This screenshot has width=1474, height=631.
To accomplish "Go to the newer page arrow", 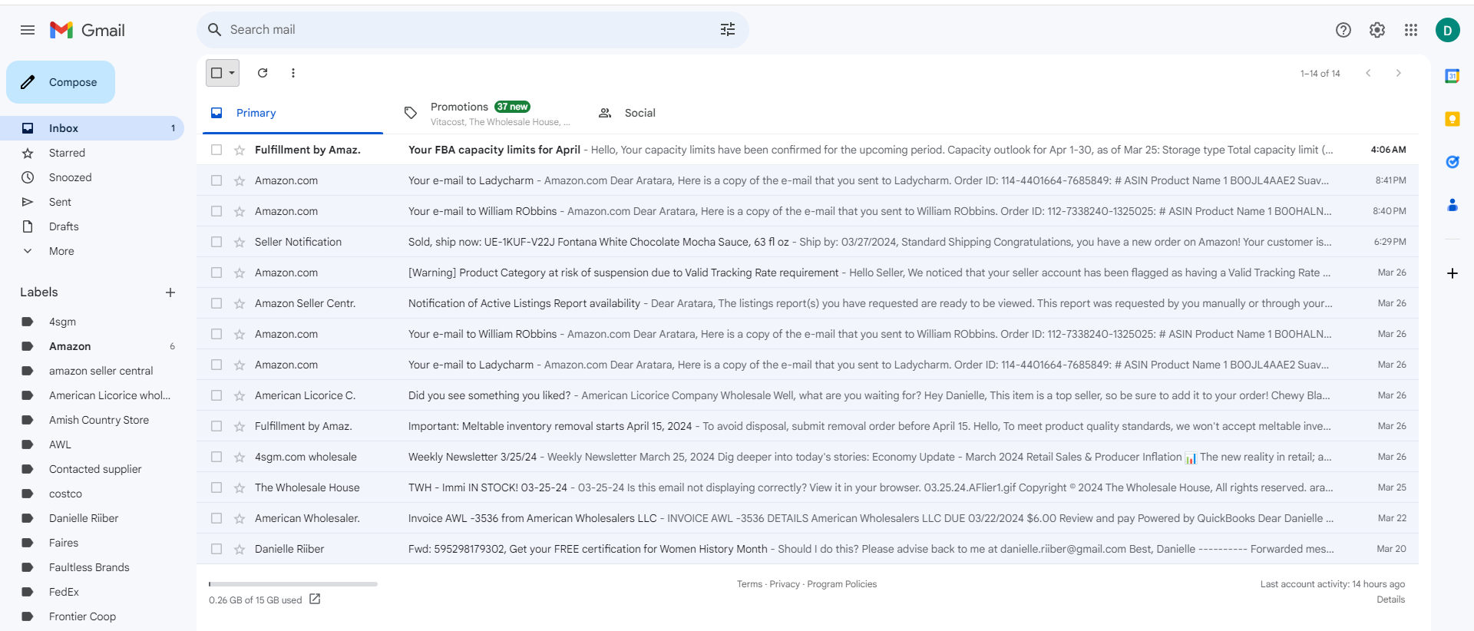I will click(1368, 73).
